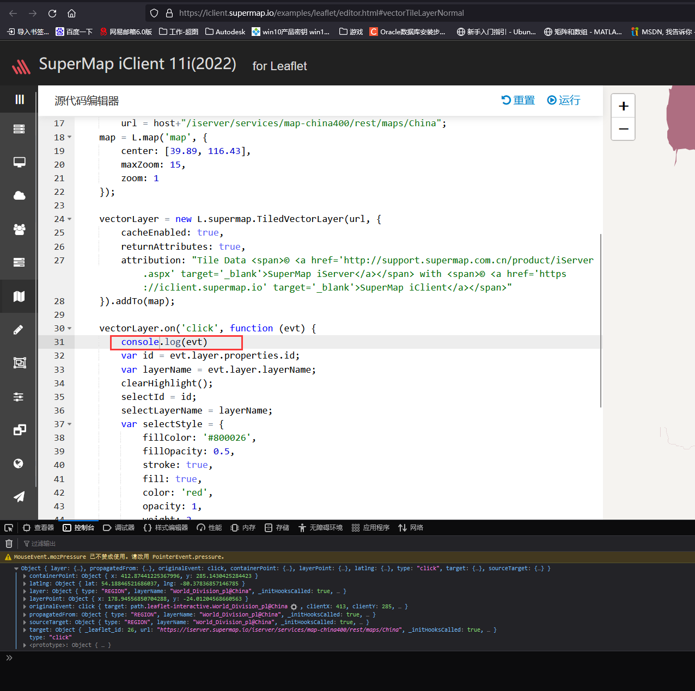The width and height of the screenshot is (695, 691).
Task: Expand the containerPoint object entry
Action: pyautogui.click(x=25, y=576)
